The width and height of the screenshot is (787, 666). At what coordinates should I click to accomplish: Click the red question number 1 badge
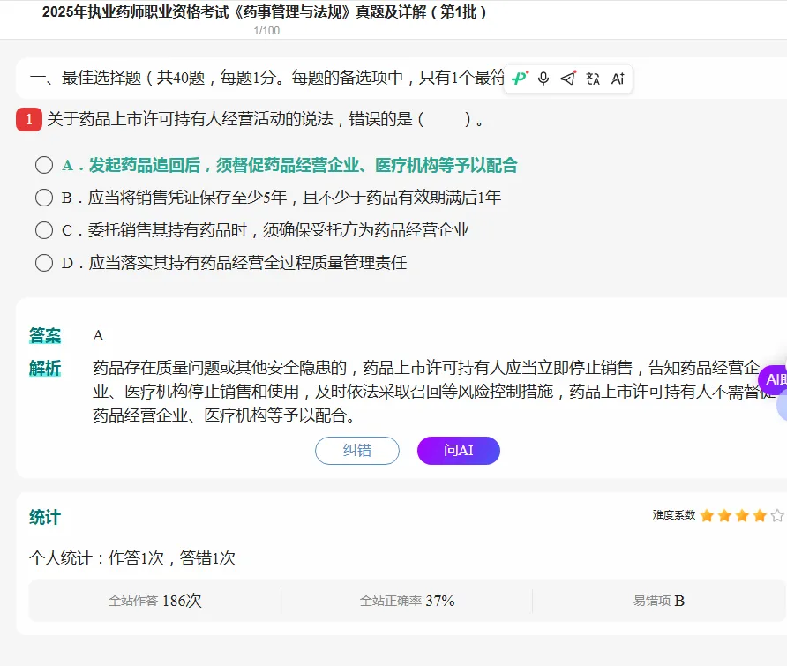point(29,119)
